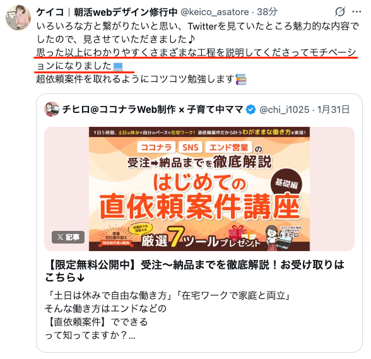371x359 pixels.
Task: Open the 38分 timestamp link
Action: point(267,12)
